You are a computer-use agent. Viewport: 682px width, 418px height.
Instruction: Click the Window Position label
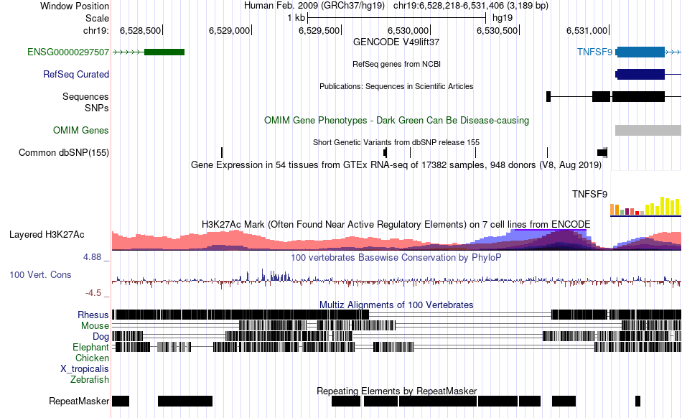75,6
